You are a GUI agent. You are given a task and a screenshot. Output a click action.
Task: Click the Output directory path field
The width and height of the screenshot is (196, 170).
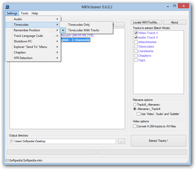pos(63,141)
